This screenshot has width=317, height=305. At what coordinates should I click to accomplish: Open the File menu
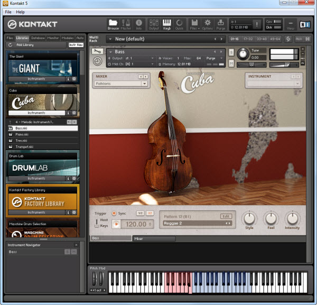pyautogui.click(x=8, y=12)
